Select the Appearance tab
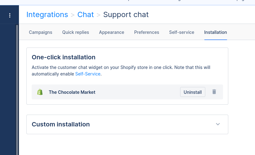 (x=112, y=32)
